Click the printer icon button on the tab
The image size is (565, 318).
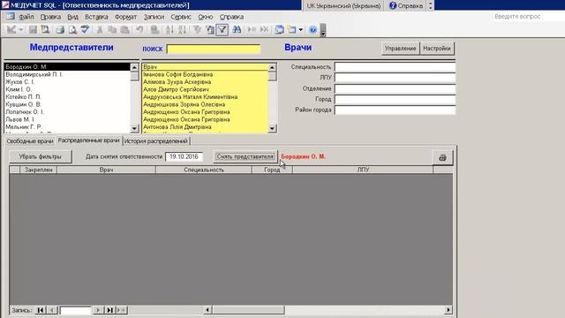click(x=442, y=157)
